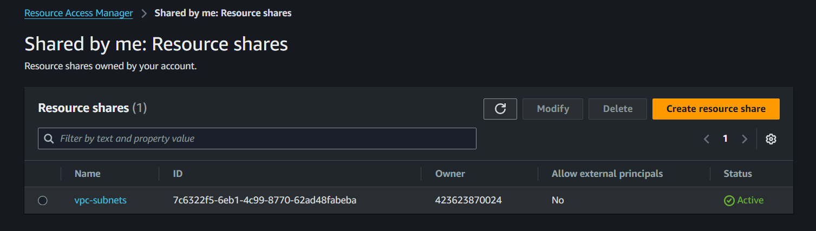Refresh the resource shares list
Image resolution: width=816 pixels, height=231 pixels.
pos(500,109)
